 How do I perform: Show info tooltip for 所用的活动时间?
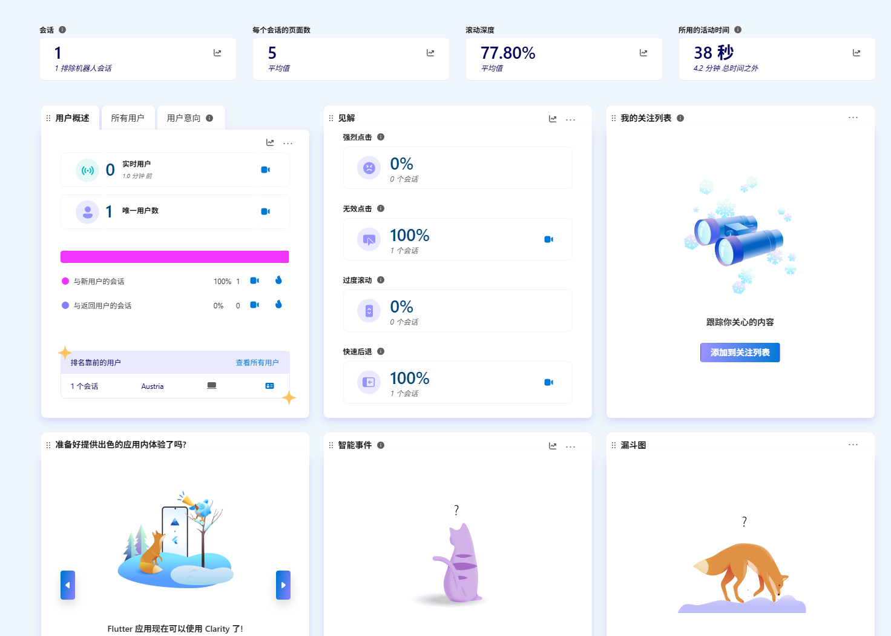[x=738, y=30]
